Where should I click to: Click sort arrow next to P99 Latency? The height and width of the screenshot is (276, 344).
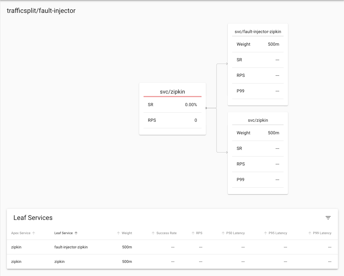[x=310, y=233]
